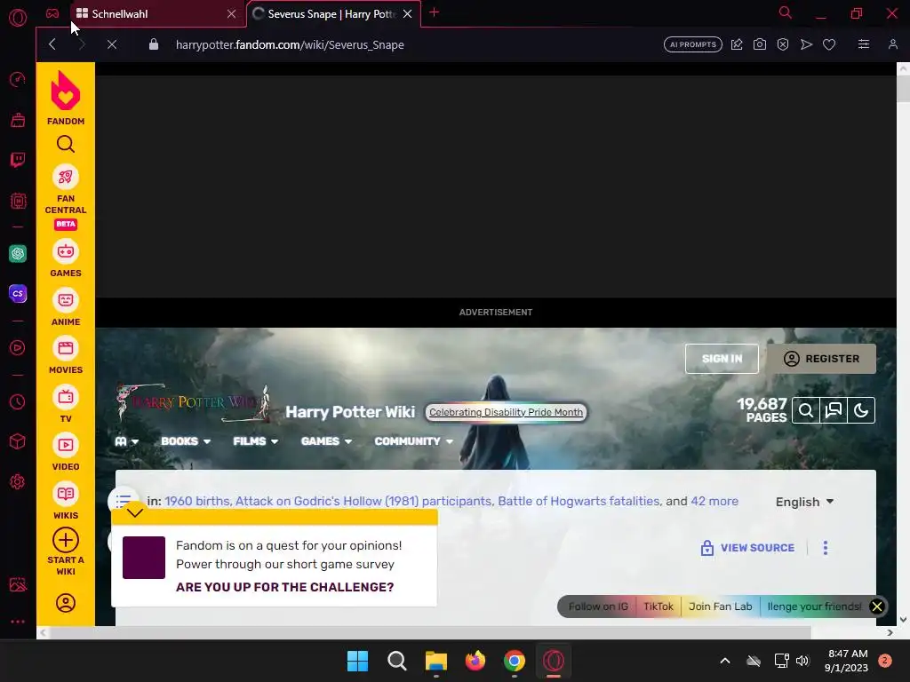Expand the Explore dropdown with book icon

tap(126, 441)
